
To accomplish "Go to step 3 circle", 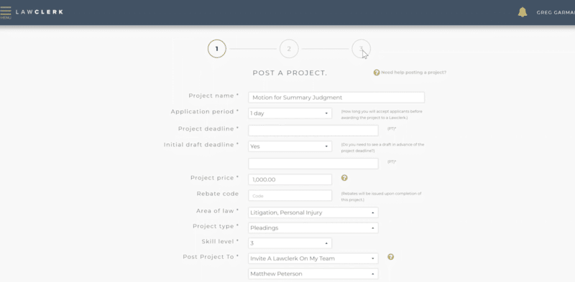I will pos(362,49).
